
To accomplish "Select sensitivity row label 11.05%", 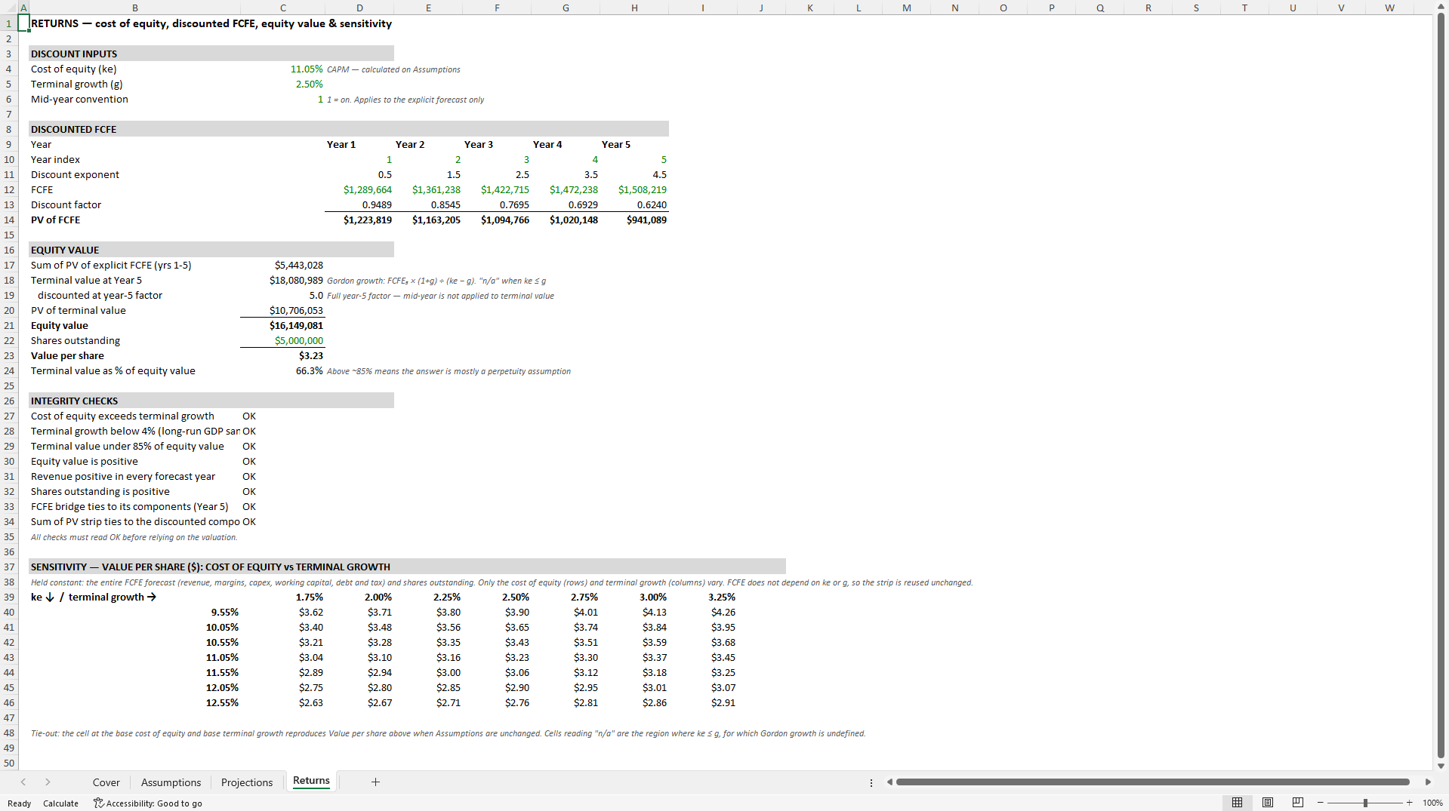I will [x=134, y=657].
